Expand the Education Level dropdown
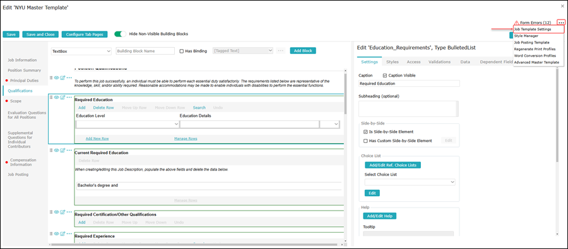Image resolution: width=568 pixels, height=249 pixels. click(127, 124)
